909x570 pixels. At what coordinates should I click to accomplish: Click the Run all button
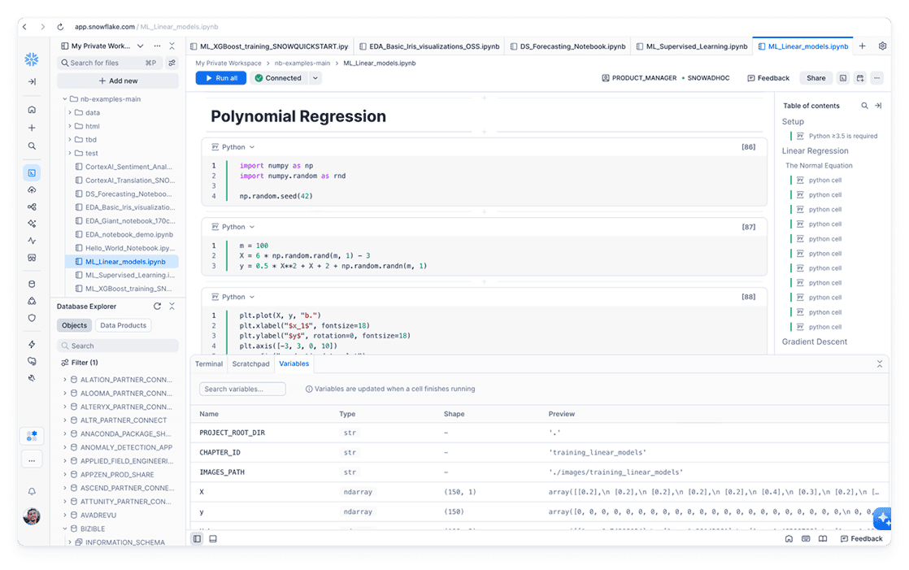coord(221,77)
